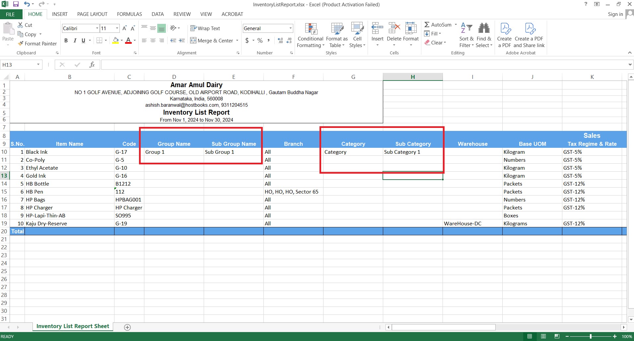Add a new sheet with plus icon
Screen dimensions: 634x341
click(x=127, y=327)
